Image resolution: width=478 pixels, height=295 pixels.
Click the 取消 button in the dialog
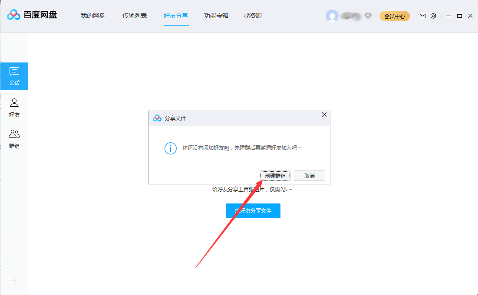pos(309,176)
